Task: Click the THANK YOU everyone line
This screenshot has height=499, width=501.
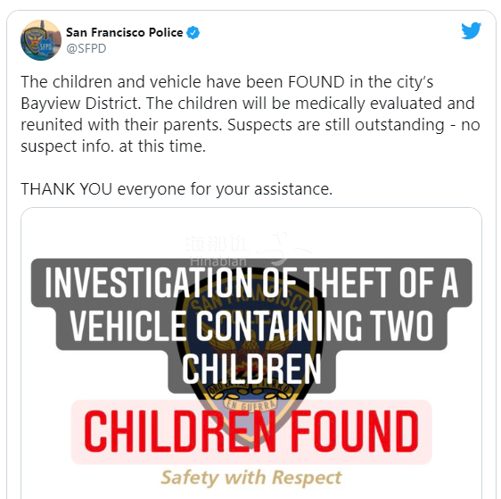Action: (x=177, y=189)
